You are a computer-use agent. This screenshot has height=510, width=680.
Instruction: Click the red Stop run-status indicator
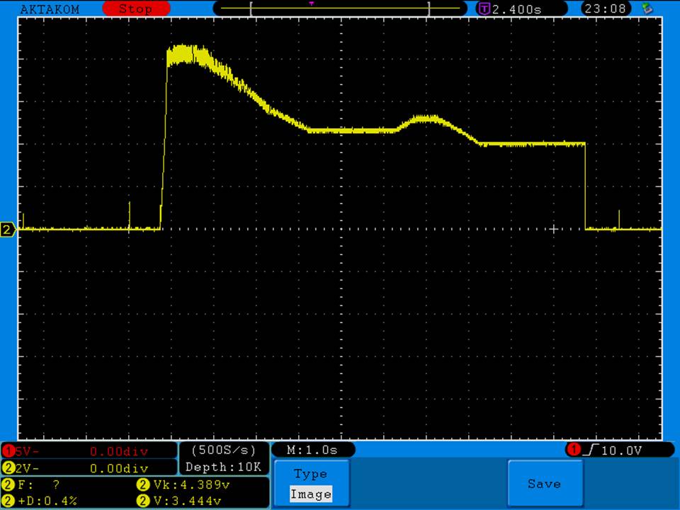tap(136, 9)
